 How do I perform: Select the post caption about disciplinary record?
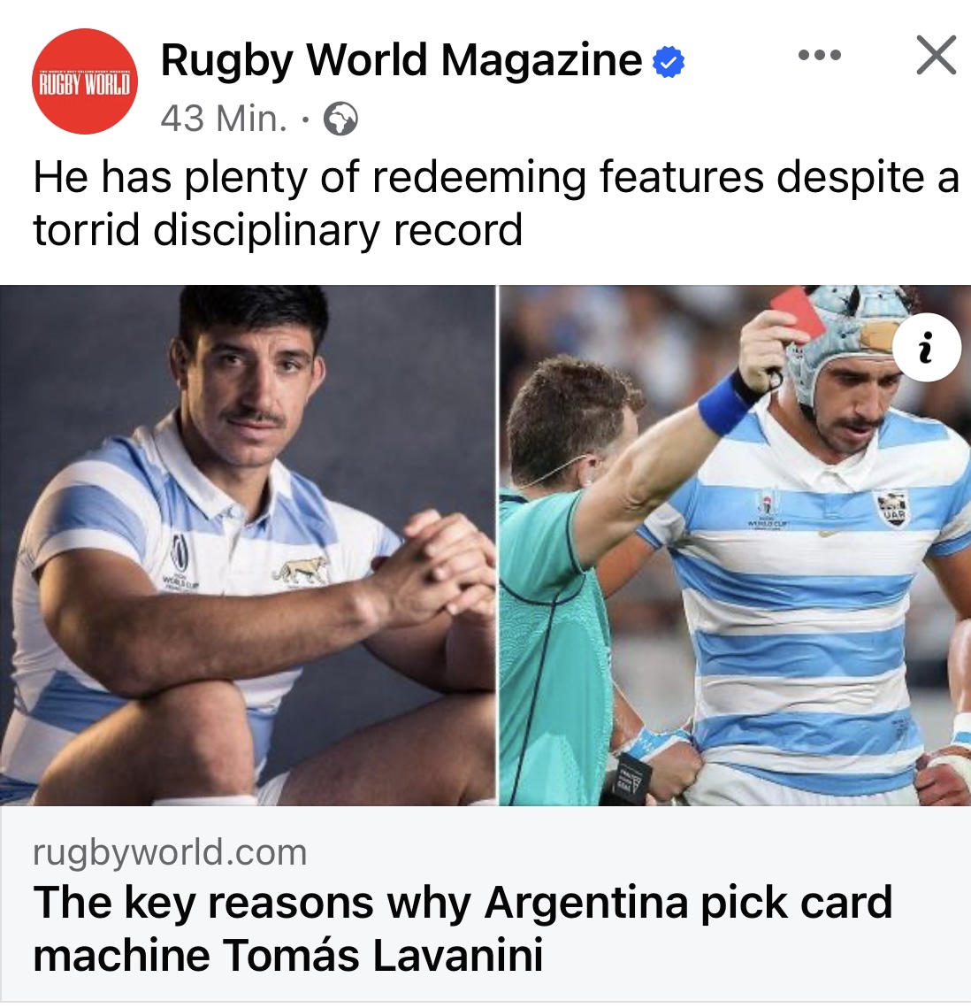(495, 204)
